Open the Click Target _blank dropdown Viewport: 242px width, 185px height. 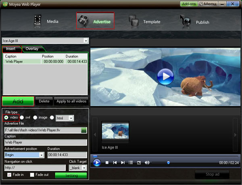[x=84, y=168]
